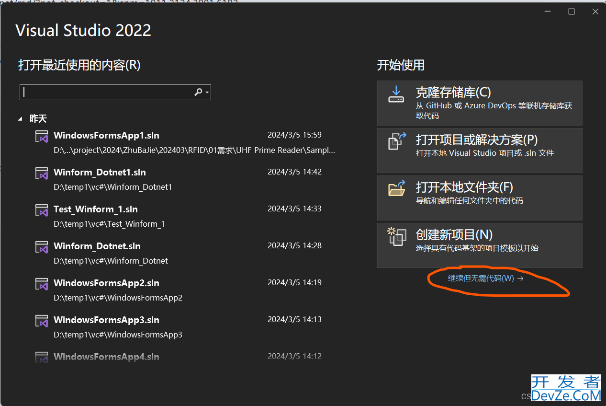The height and width of the screenshot is (406, 606).
Task: Click path D:\temp1\vc#\Winform_Dotnet
Action: pyautogui.click(x=111, y=261)
